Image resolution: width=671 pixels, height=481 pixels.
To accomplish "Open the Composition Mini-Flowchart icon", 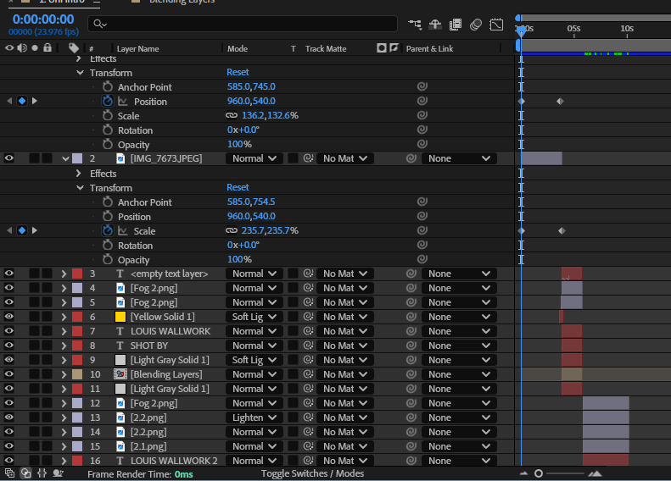I will 415,25.
